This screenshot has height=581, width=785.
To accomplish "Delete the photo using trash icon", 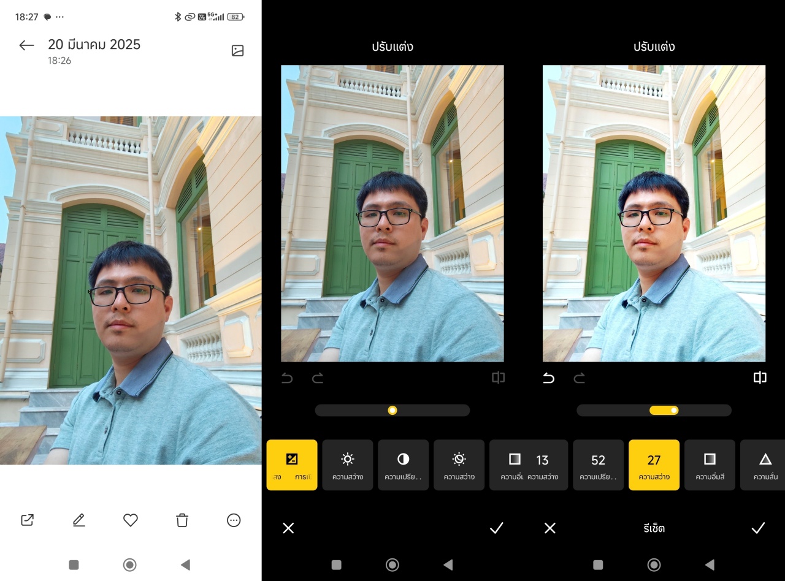I will click(182, 520).
